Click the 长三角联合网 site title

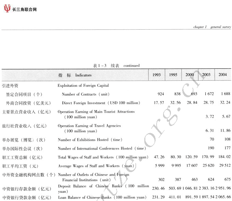pyautogui.click(x=25, y=10)
